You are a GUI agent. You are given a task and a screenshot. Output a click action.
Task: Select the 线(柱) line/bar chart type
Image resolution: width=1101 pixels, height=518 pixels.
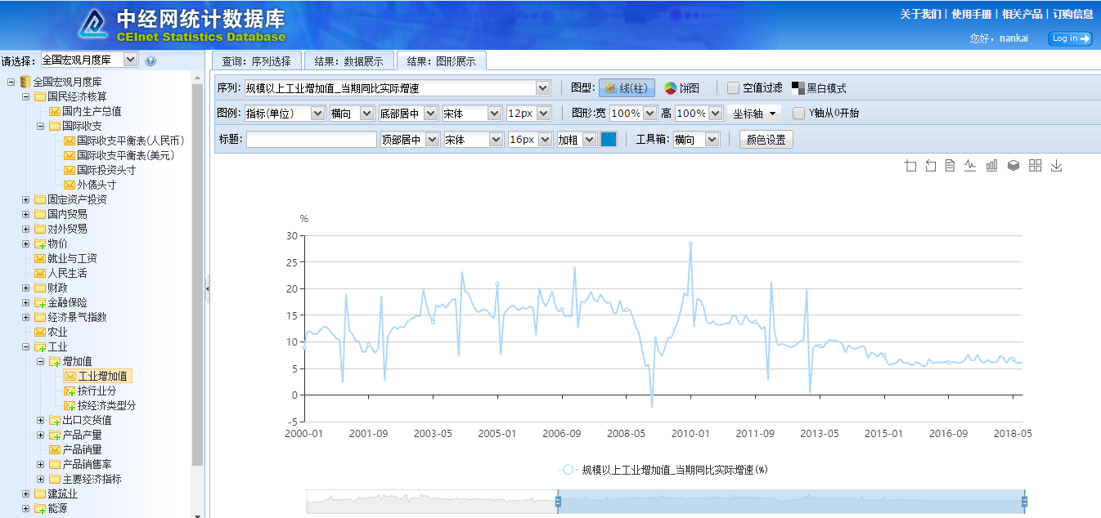(x=627, y=88)
